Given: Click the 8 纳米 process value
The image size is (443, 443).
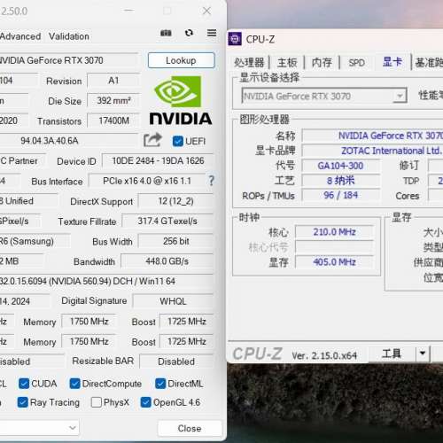Looking at the screenshot, I should coord(340,180).
